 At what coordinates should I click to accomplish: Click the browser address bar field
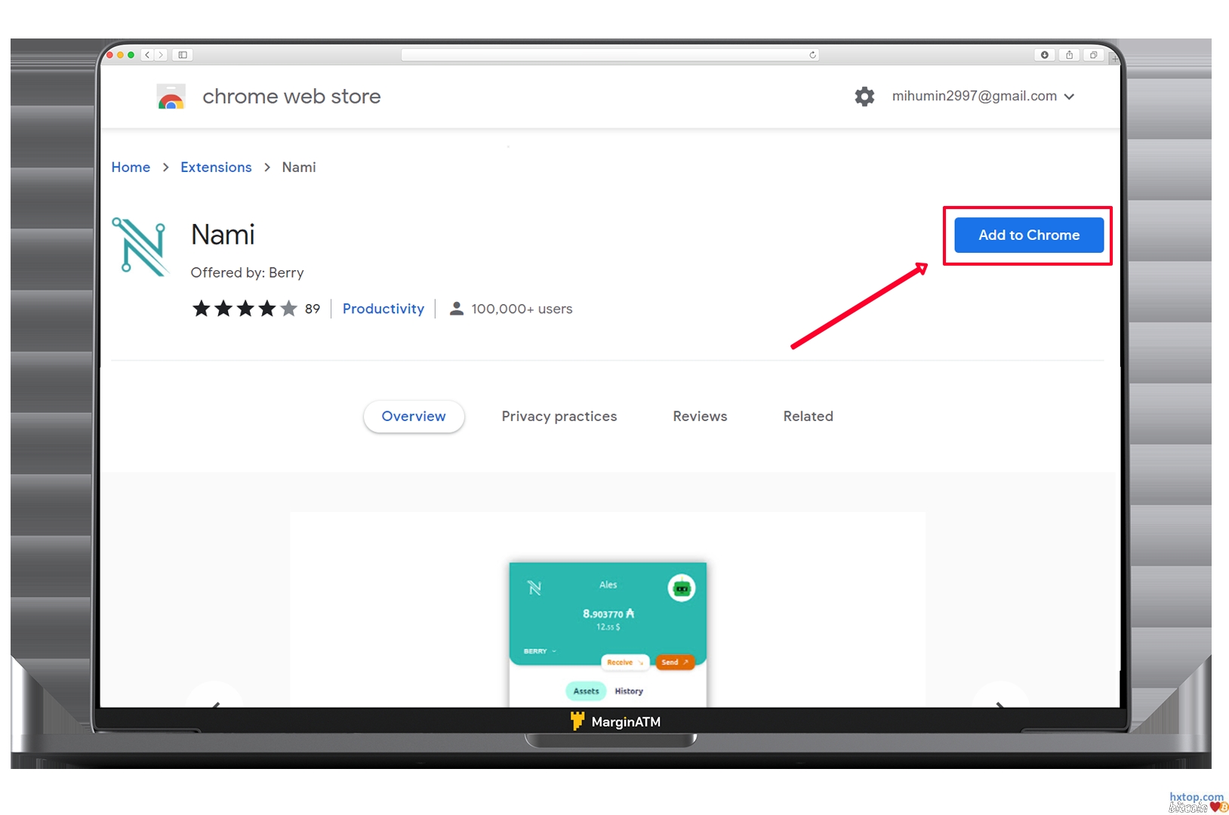(x=604, y=55)
